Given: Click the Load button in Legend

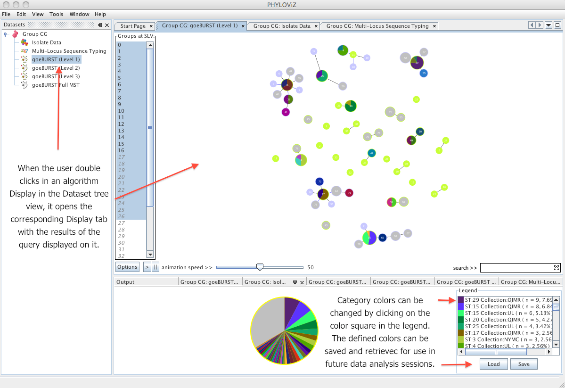Looking at the screenshot, I should [x=494, y=364].
